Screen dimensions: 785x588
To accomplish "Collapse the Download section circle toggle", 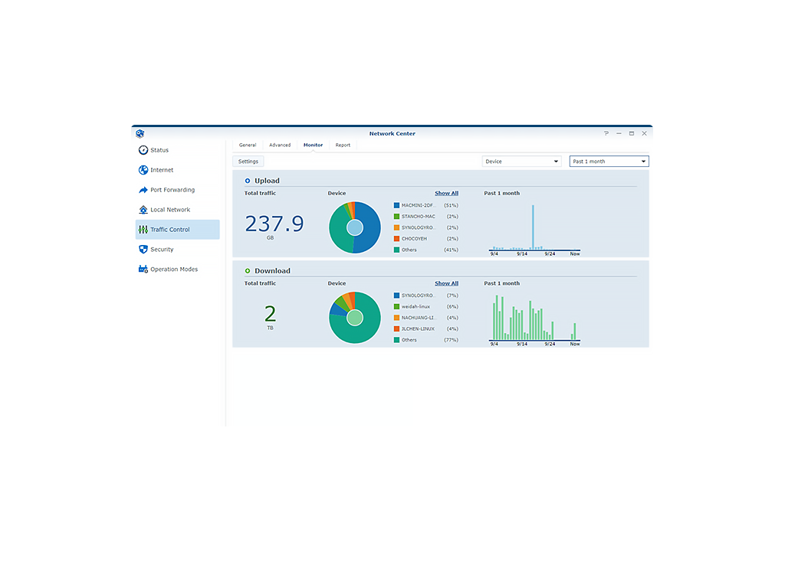I will [x=248, y=270].
